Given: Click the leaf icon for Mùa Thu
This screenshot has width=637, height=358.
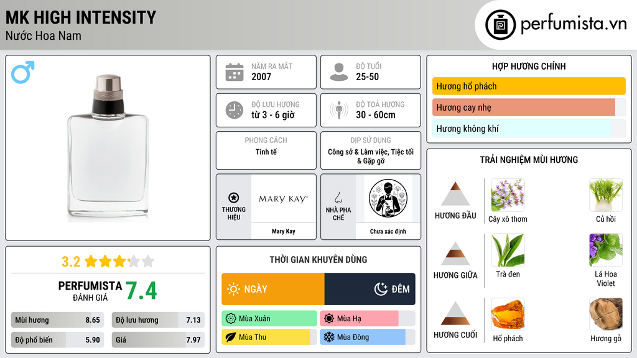Looking at the screenshot, I should point(231,337).
